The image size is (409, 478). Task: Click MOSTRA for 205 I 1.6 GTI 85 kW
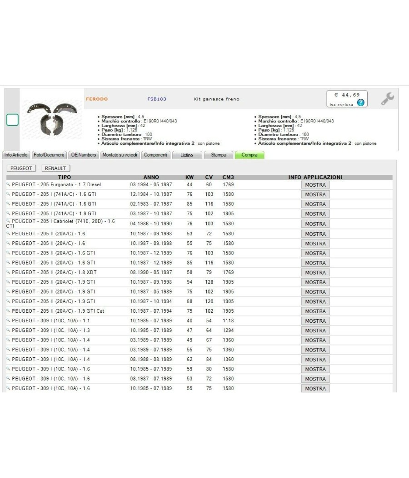(x=315, y=204)
